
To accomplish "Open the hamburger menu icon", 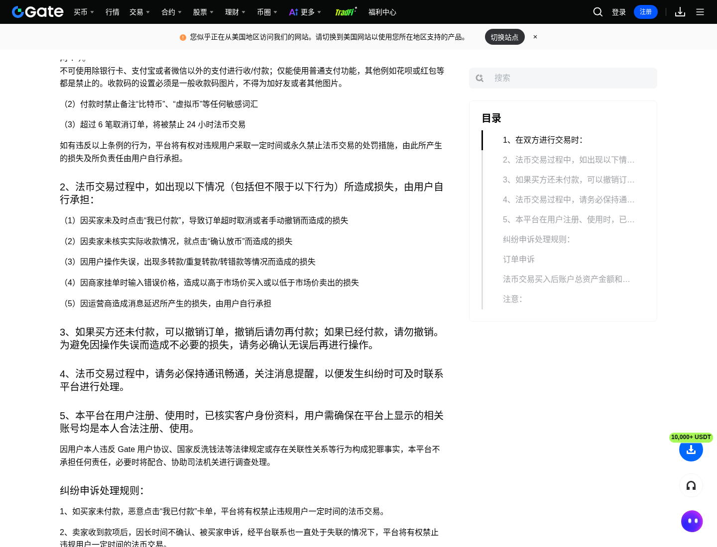I will click(x=700, y=12).
